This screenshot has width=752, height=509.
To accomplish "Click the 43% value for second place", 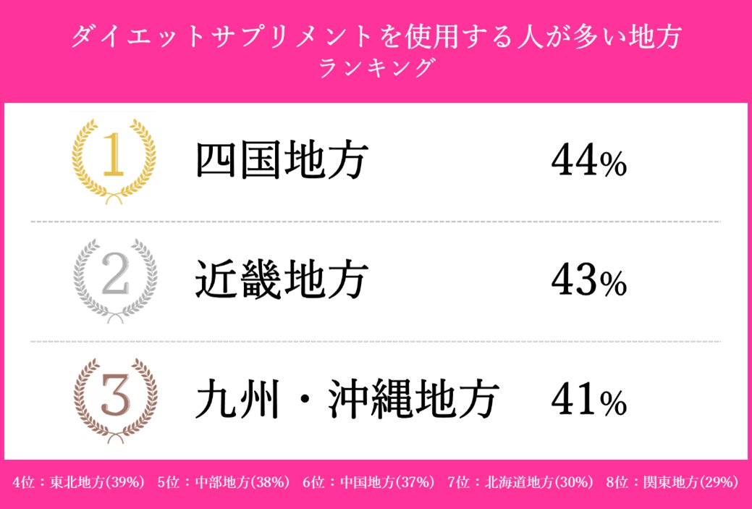I will pyautogui.click(x=588, y=282).
